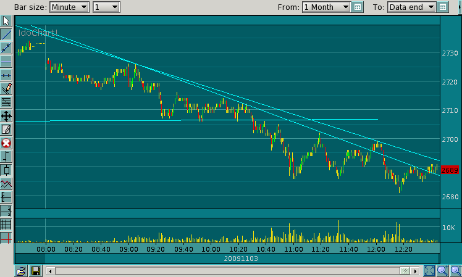Click the scrollbar right arrow
This screenshot has height=277, width=462.
[x=415, y=271]
